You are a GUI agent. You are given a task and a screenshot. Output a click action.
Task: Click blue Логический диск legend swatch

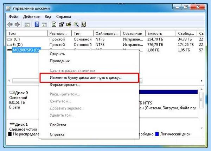click(157, 134)
